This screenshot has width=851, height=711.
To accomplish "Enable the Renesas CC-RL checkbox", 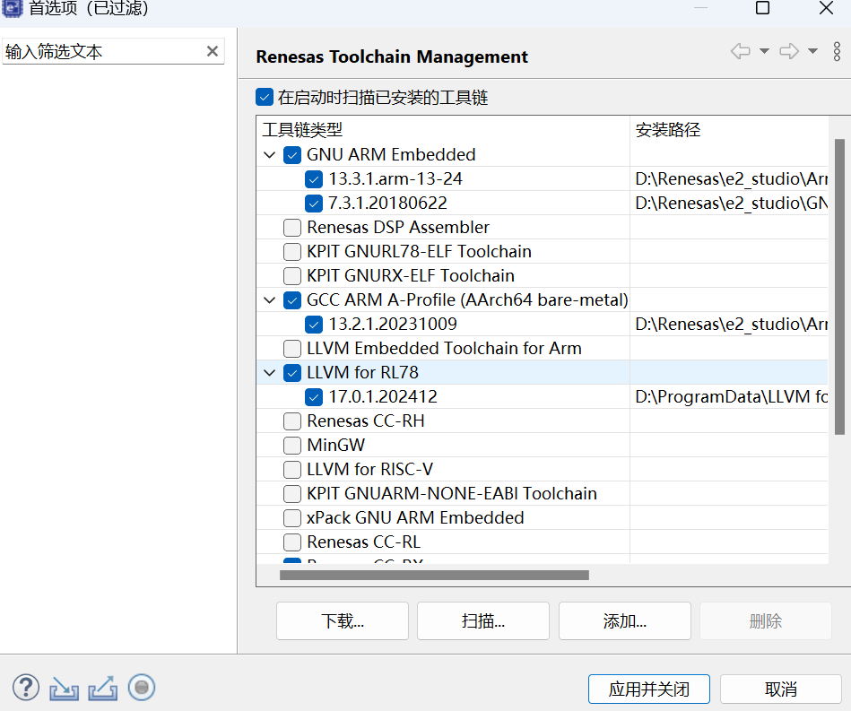I will 292,542.
